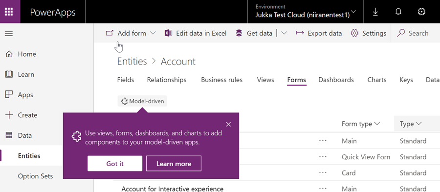Image resolution: width=440 pixels, height=192 pixels.
Task: Click the PowerApps title
Action: [x=53, y=12]
